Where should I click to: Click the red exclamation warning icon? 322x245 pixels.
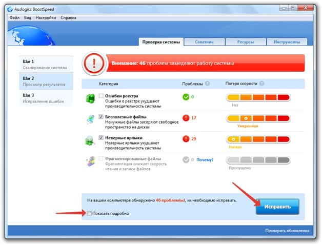pos(94,63)
